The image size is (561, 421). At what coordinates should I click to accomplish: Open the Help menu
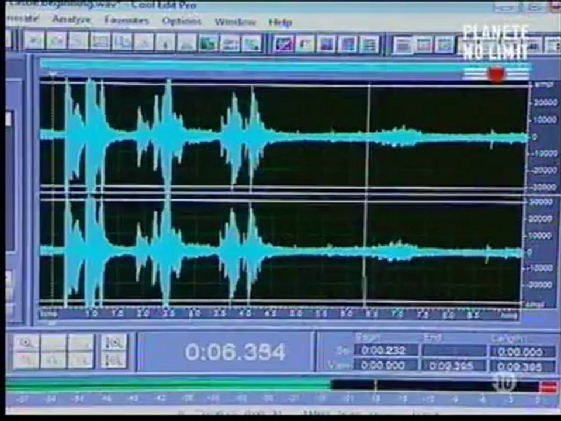(280, 23)
